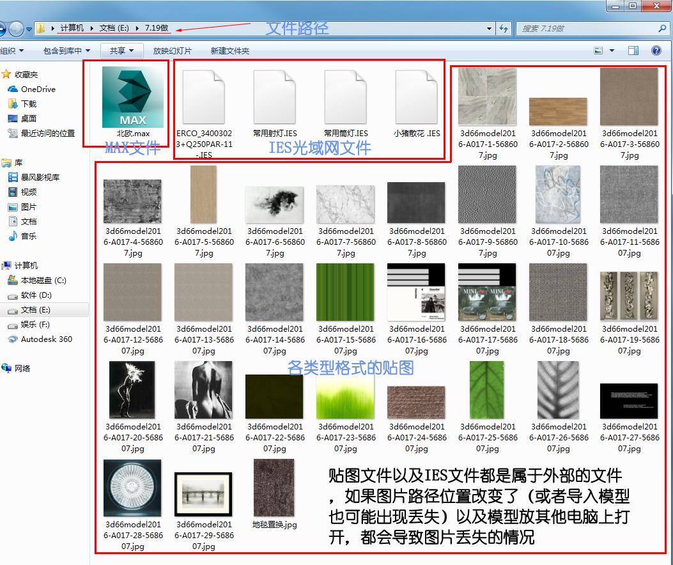The image size is (673, 565).
Task: Select the 常用射灯.IES light file
Action: click(x=274, y=99)
